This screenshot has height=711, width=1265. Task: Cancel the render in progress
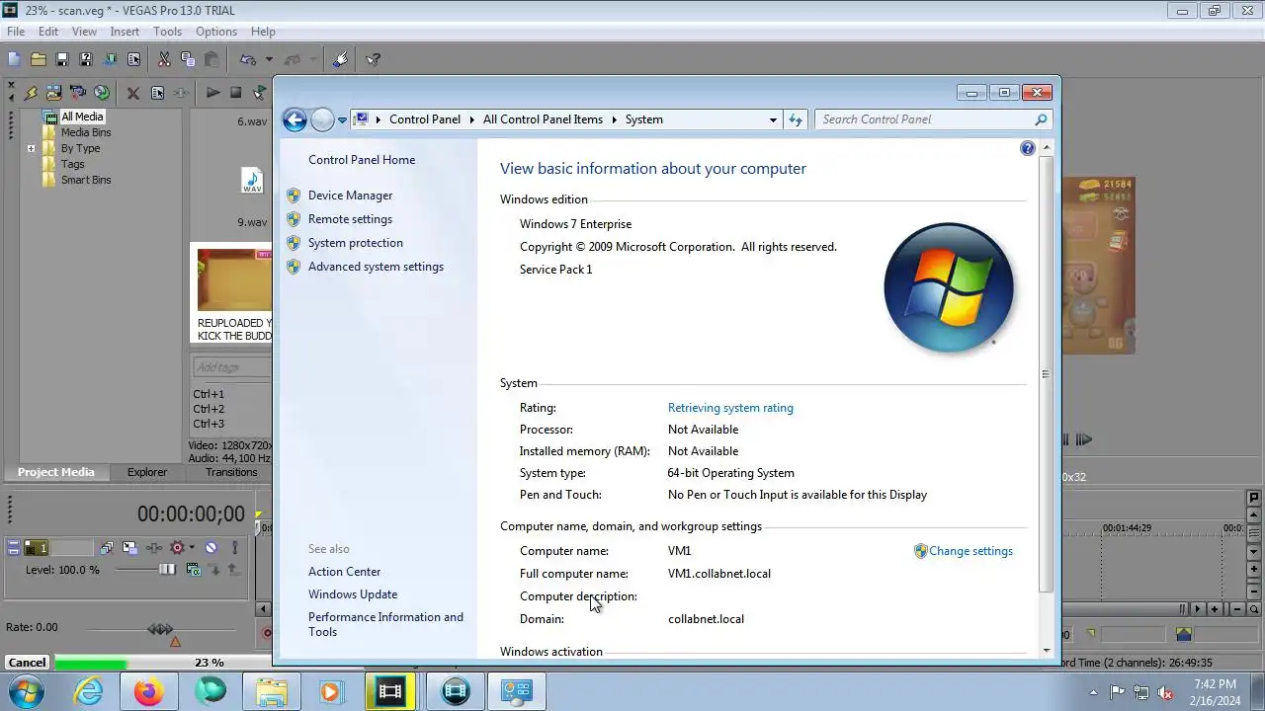click(x=27, y=663)
